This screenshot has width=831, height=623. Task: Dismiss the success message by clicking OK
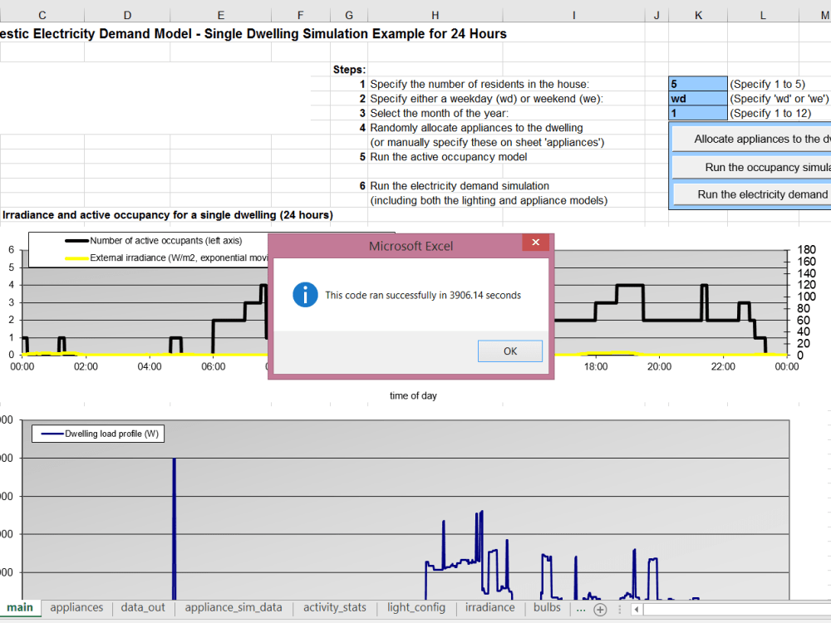(x=509, y=351)
